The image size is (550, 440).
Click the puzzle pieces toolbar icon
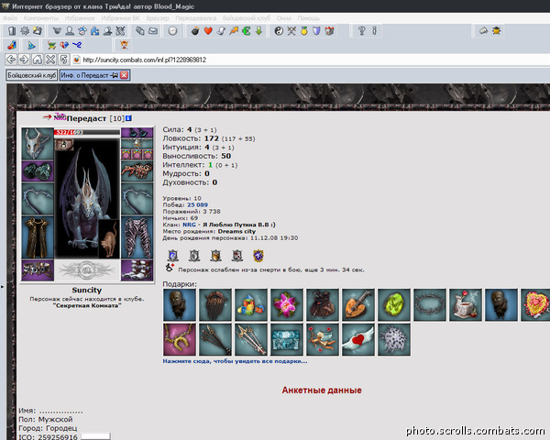pyautogui.click(x=94, y=31)
